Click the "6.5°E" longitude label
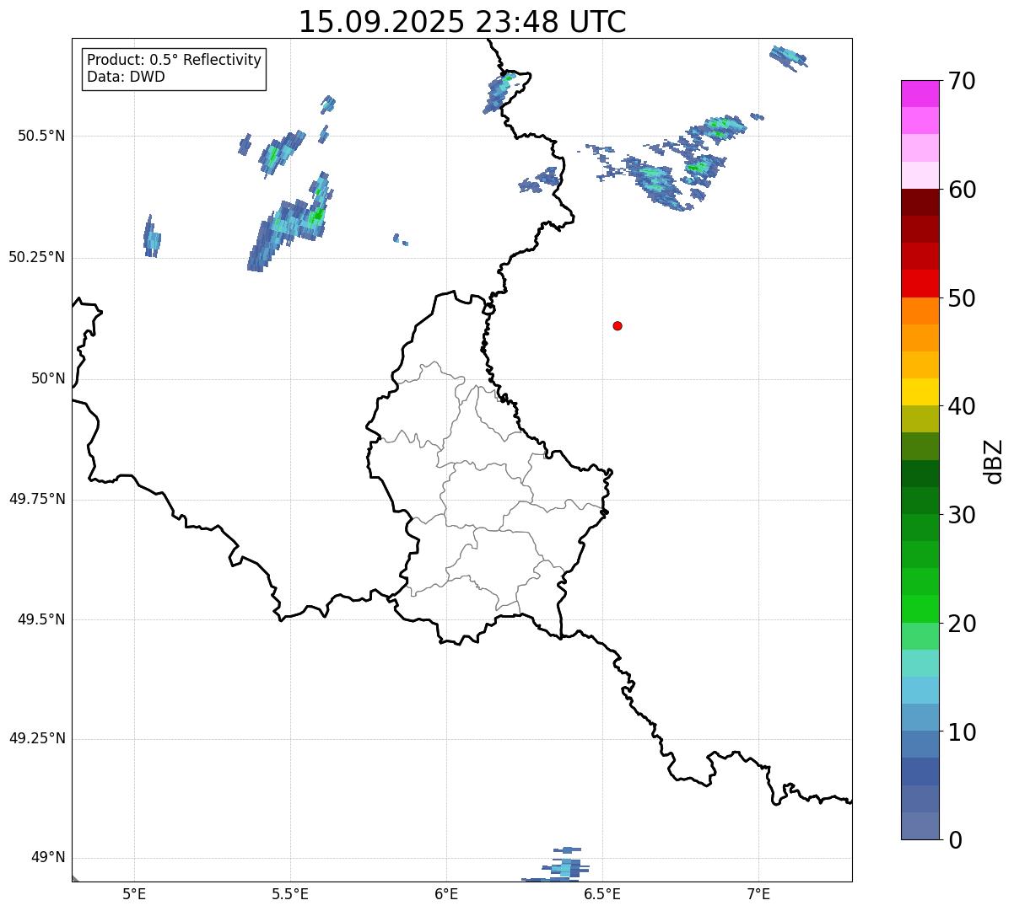Screen dimensions: 1014x911 [602, 893]
